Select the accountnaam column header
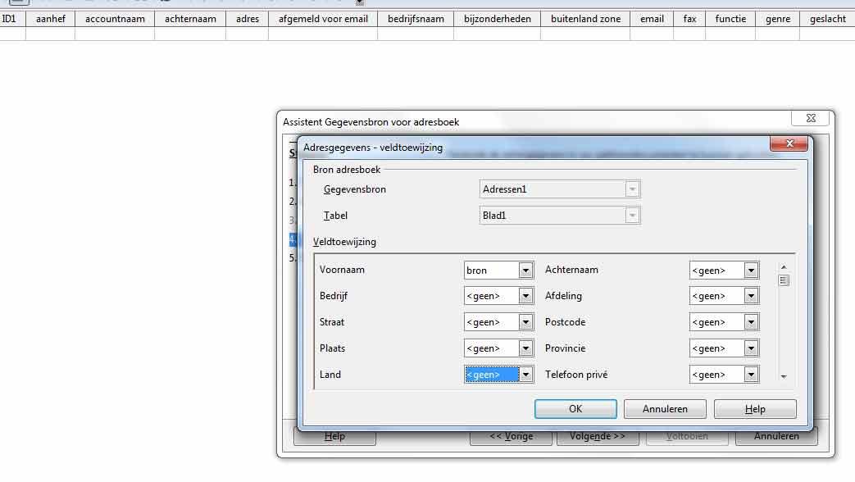 tap(115, 19)
